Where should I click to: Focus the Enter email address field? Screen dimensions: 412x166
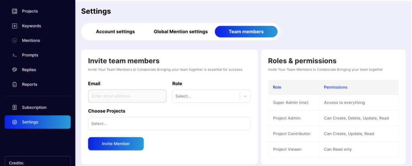point(127,96)
